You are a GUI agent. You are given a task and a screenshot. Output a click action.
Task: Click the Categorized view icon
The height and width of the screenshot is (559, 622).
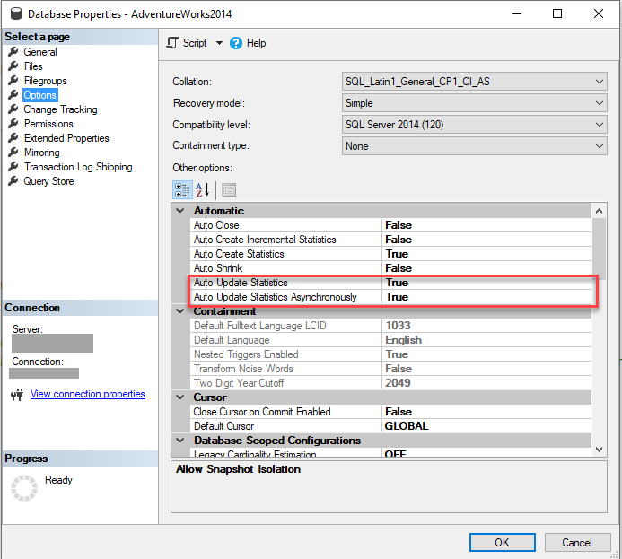180,189
